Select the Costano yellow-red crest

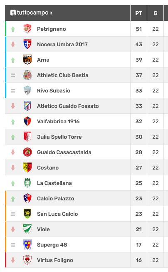click(x=27, y=167)
